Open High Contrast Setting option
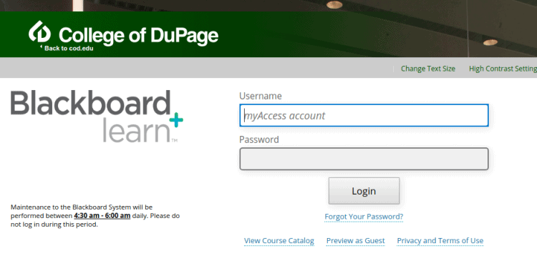Screen dimensions: 537x261 [503, 69]
